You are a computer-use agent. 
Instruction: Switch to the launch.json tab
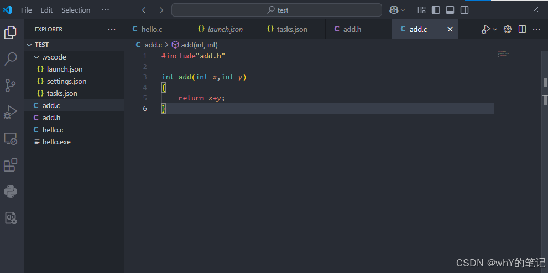[x=225, y=29]
